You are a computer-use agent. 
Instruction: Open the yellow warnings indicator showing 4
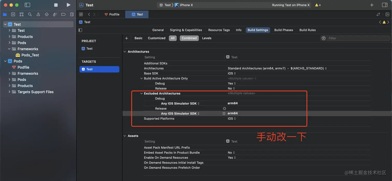pos(318,5)
